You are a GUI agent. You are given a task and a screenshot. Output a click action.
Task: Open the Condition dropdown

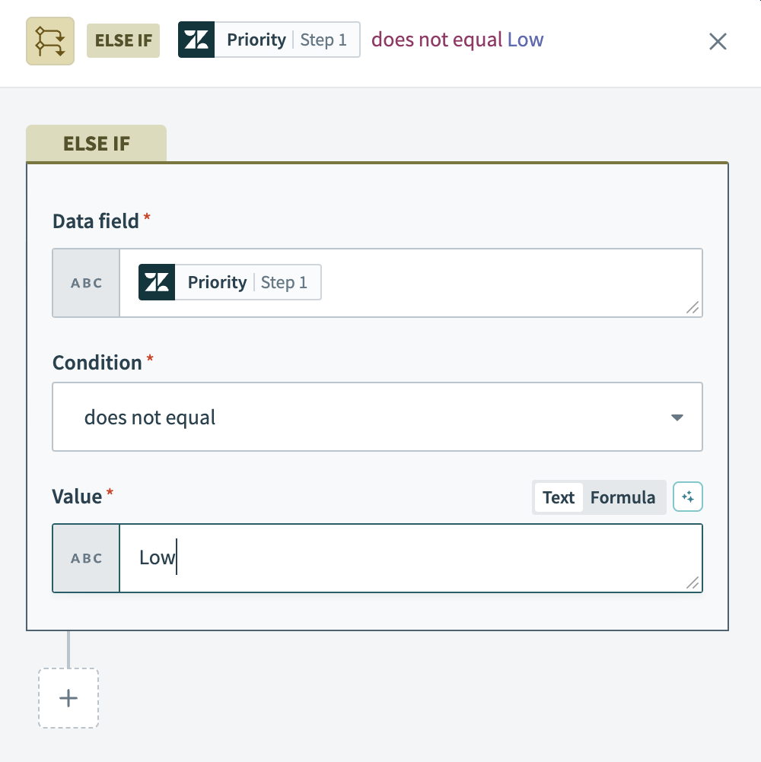377,417
